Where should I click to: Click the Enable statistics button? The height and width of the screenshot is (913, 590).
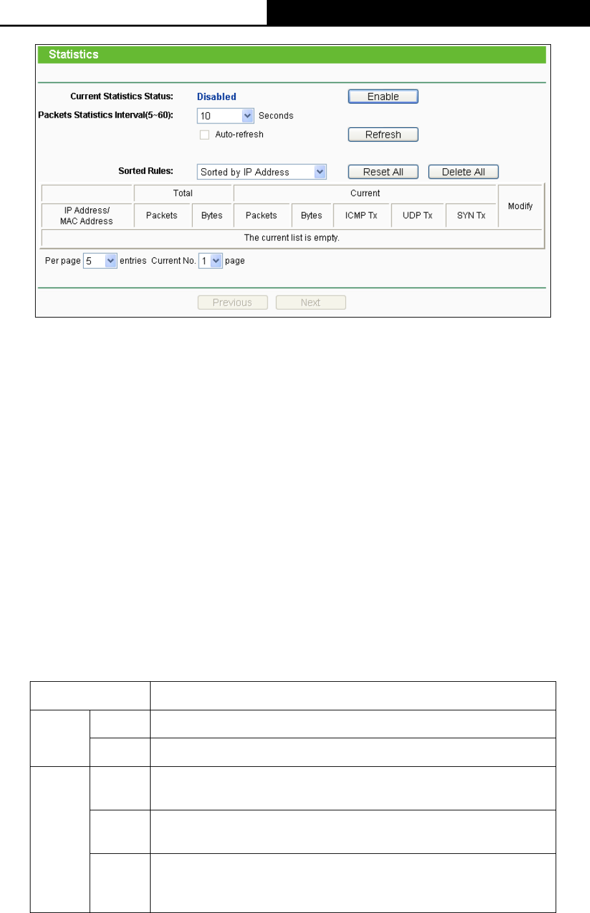point(383,97)
